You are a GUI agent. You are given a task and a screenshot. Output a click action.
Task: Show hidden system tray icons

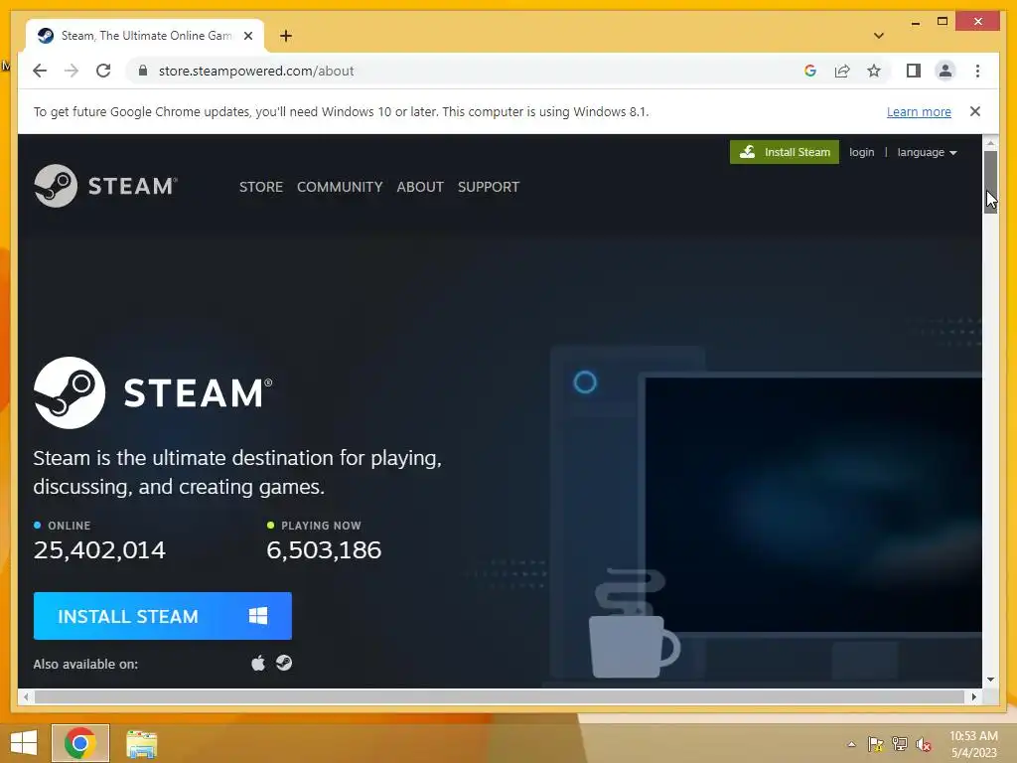pos(851,744)
